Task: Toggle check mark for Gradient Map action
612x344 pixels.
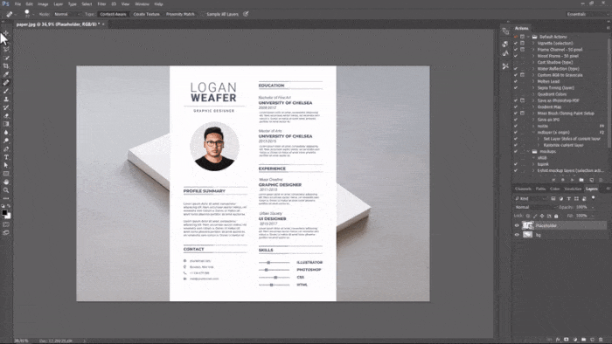Action: tap(516, 107)
